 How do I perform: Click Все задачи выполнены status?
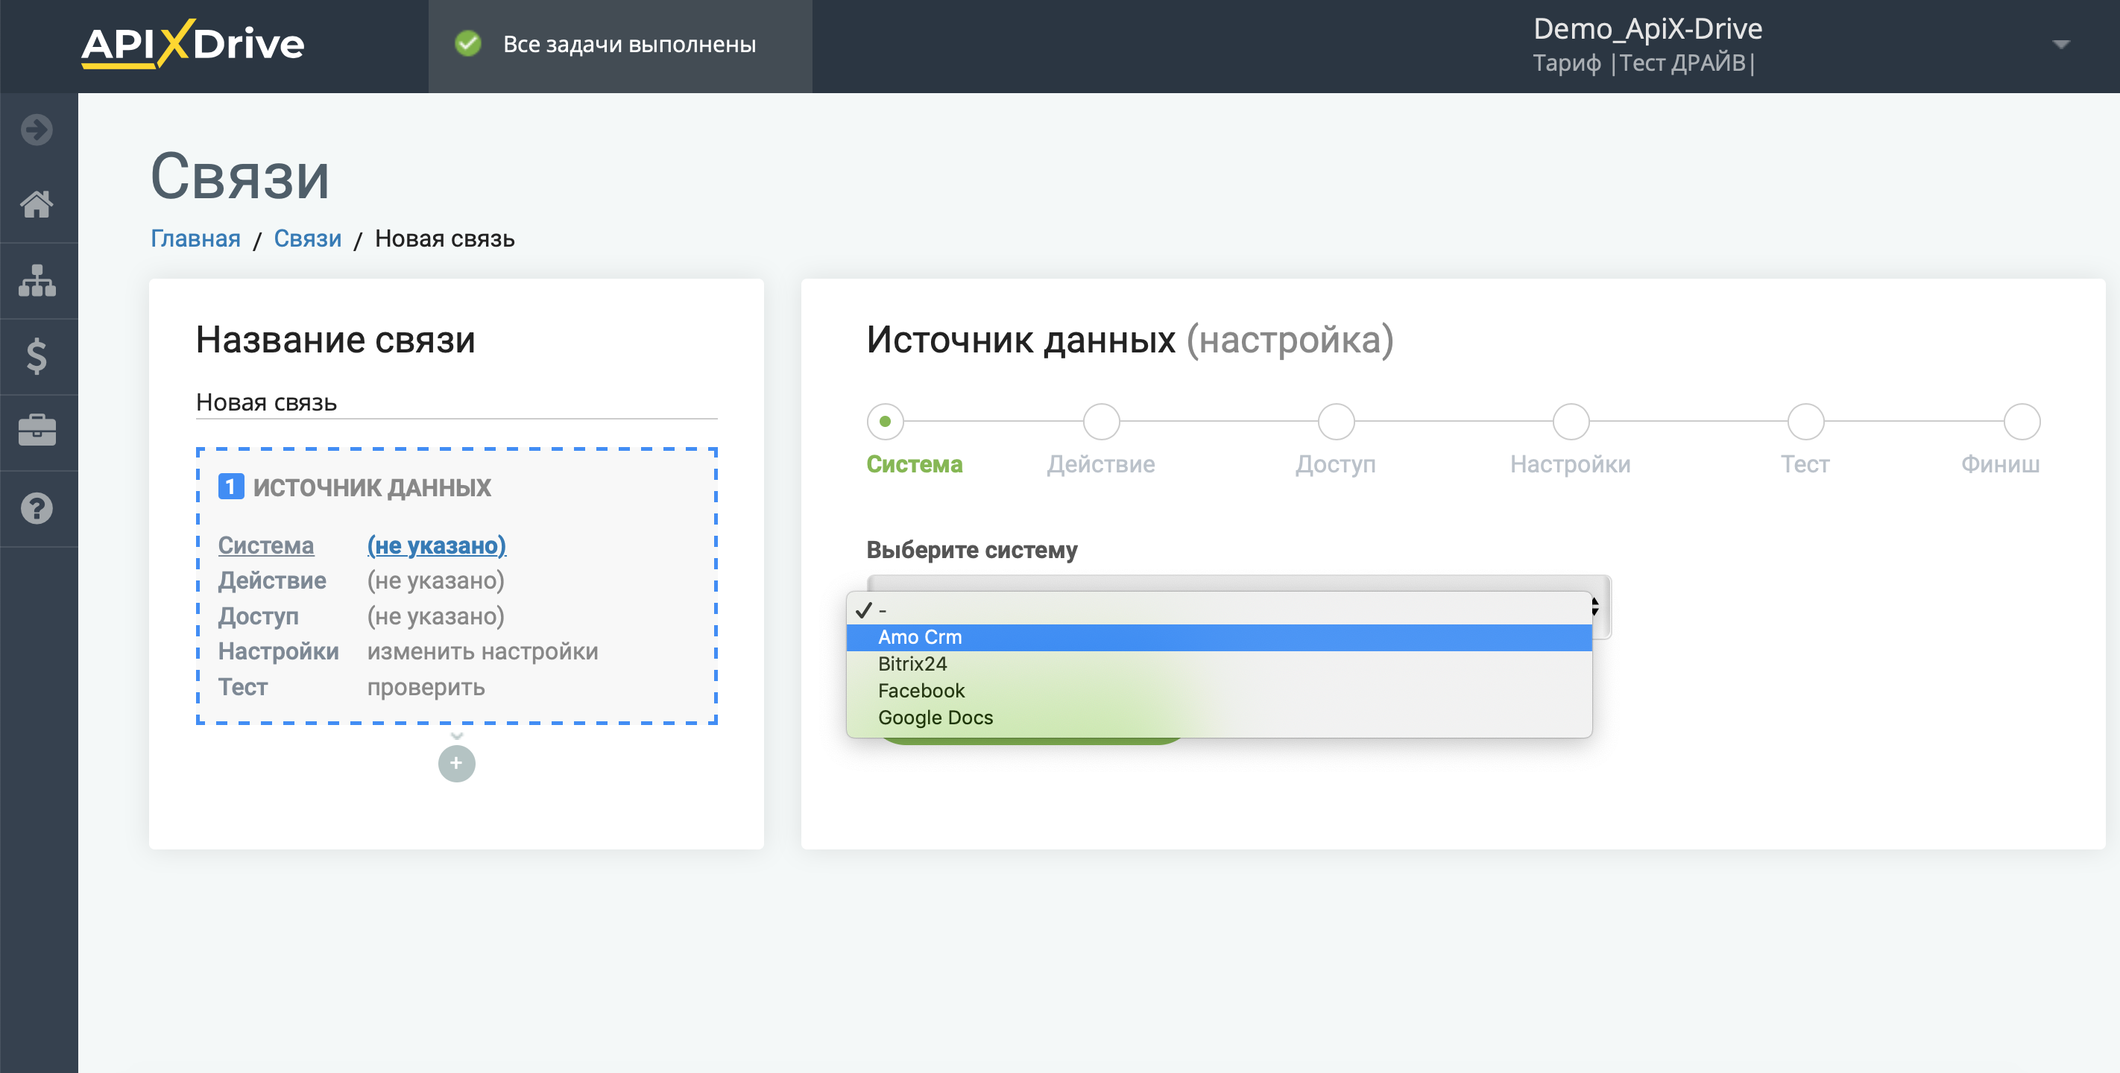pos(628,45)
